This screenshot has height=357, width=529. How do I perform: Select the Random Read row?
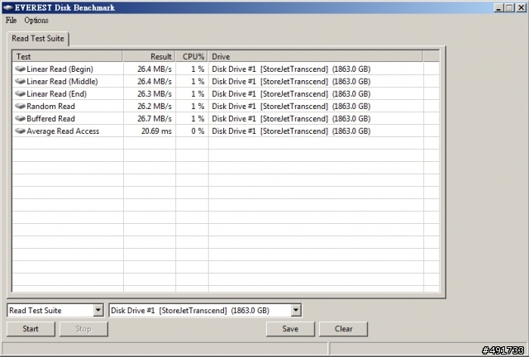pyautogui.click(x=226, y=107)
